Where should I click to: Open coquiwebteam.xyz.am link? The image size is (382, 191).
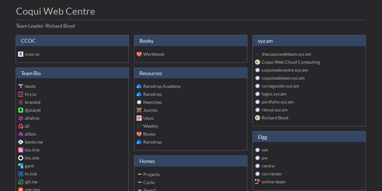coord(283,78)
